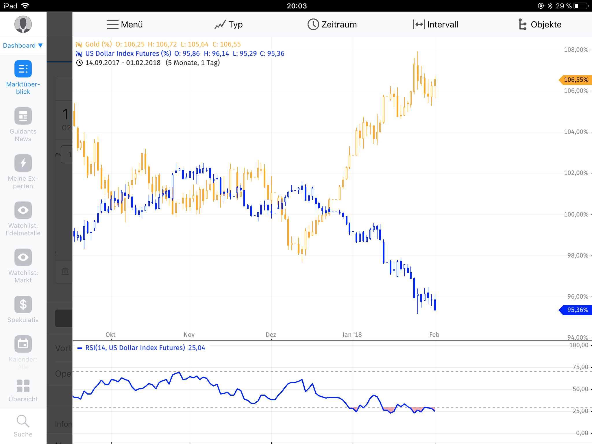Open the Menü

pos(124,24)
